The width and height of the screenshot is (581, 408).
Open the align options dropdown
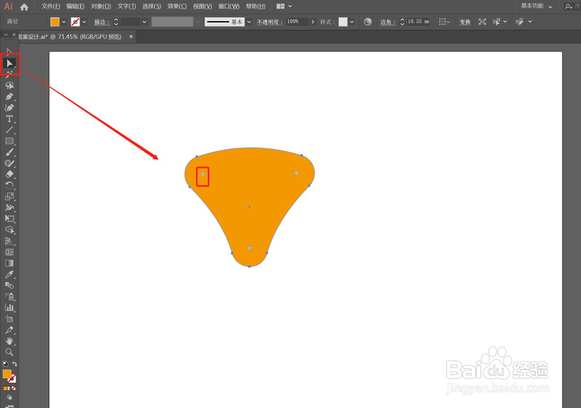click(x=444, y=22)
